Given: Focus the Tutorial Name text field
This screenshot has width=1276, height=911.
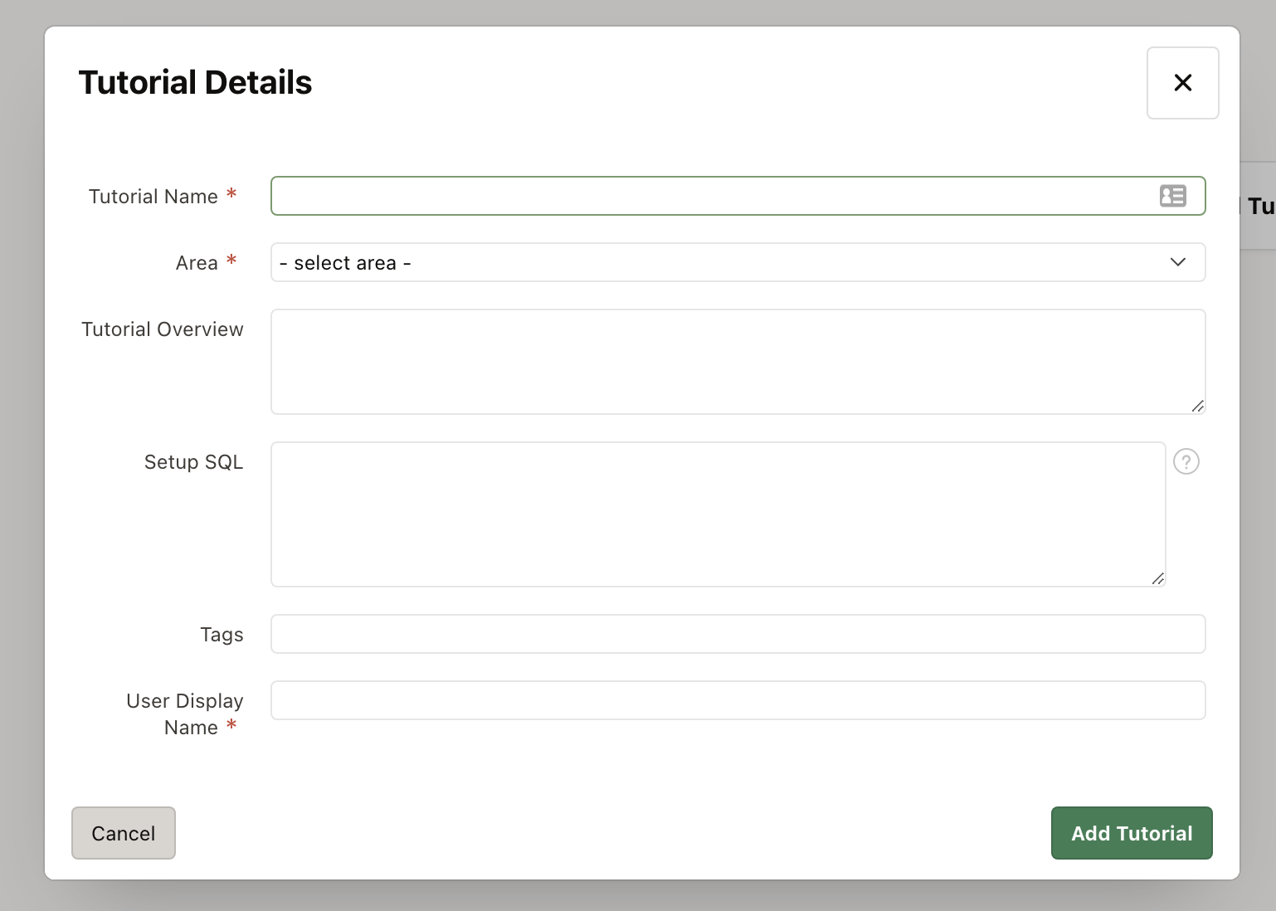Looking at the screenshot, I should click(x=713, y=196).
